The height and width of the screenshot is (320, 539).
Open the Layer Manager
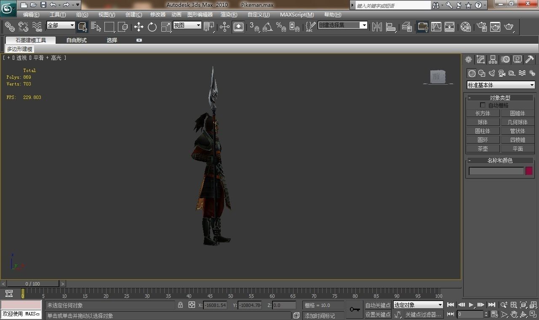pos(406,27)
